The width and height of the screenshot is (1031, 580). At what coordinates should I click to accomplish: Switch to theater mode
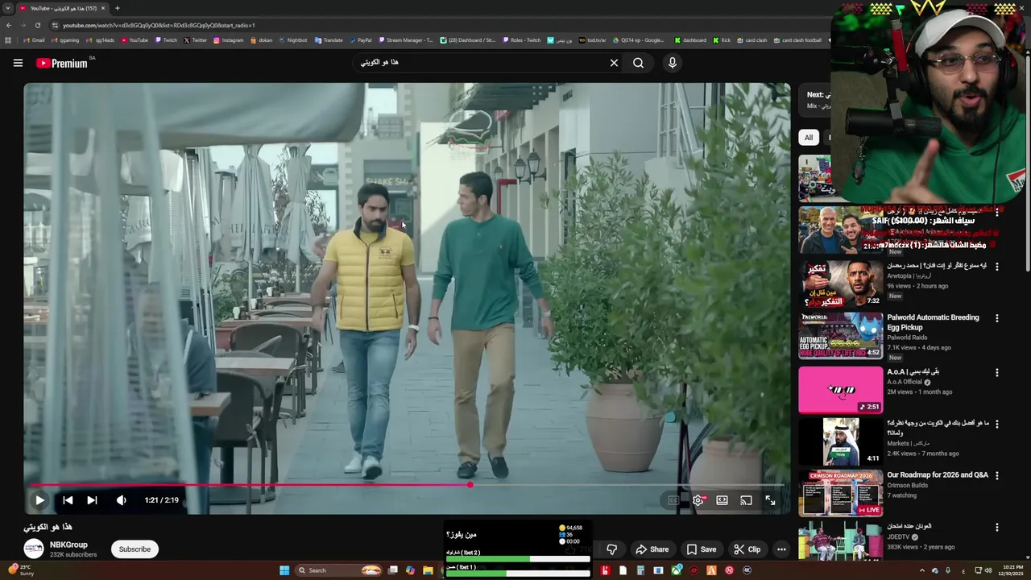722,500
